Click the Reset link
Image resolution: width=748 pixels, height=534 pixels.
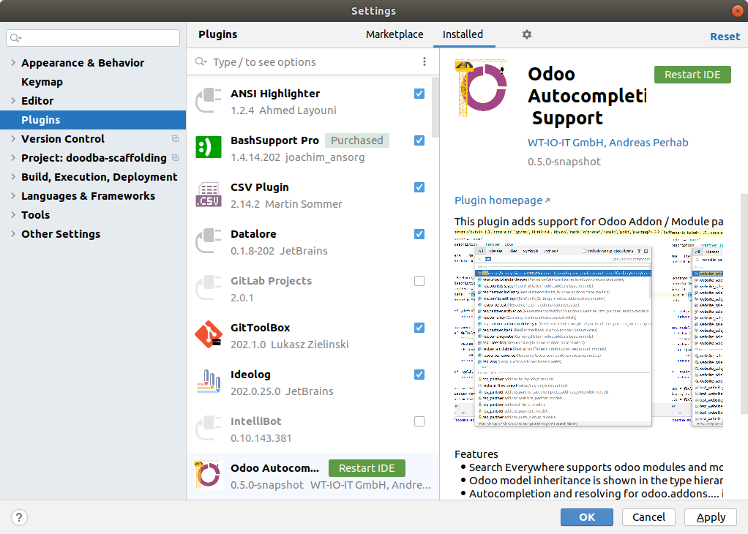[x=725, y=37]
